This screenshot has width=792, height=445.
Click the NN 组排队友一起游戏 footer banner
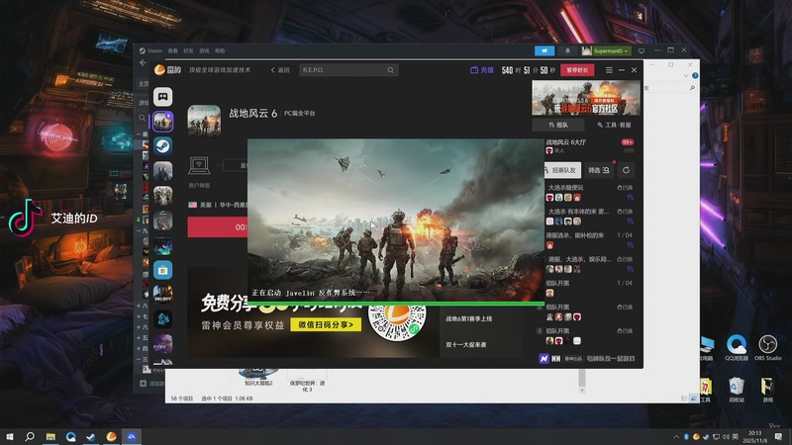[586, 358]
